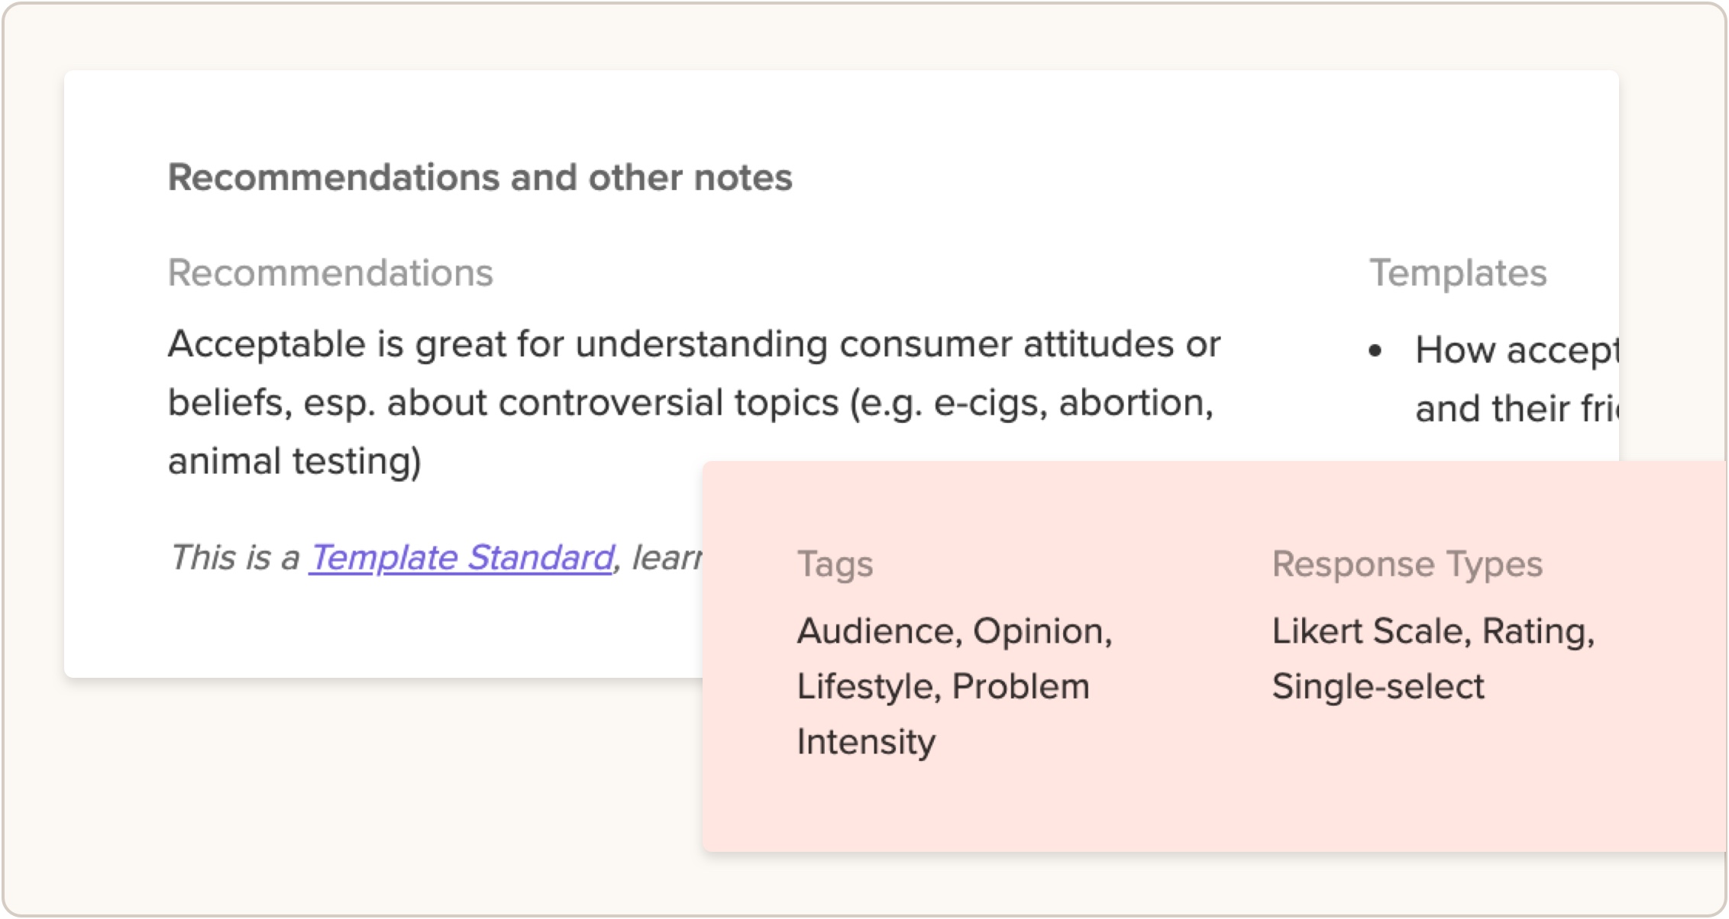The width and height of the screenshot is (1729, 919).
Task: Click the bullet point marker under Templates
Action: [x=1375, y=350]
